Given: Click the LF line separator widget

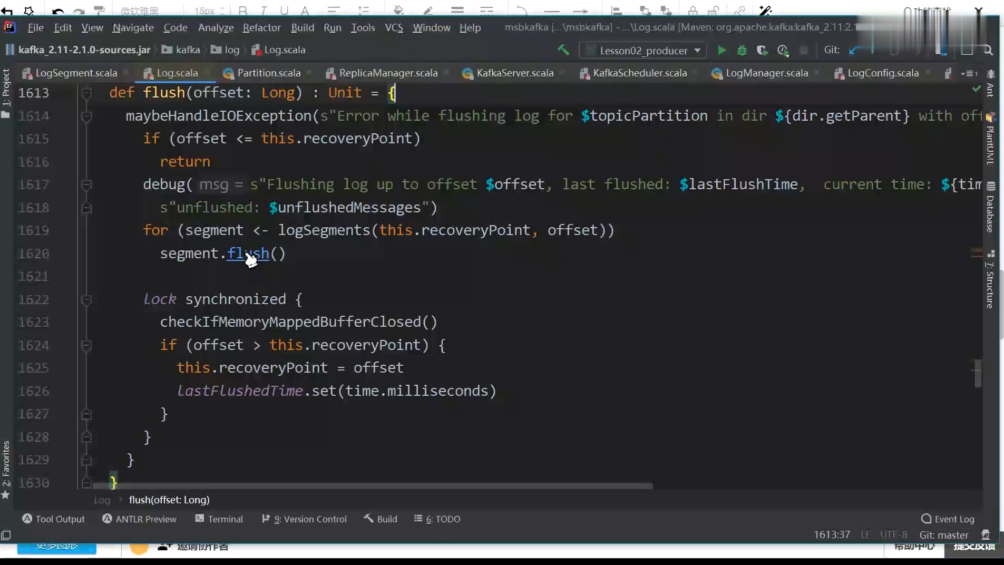Looking at the screenshot, I should tap(865, 535).
